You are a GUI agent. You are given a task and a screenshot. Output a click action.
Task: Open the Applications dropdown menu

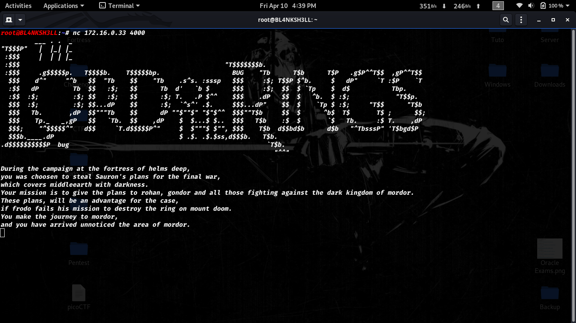(63, 6)
